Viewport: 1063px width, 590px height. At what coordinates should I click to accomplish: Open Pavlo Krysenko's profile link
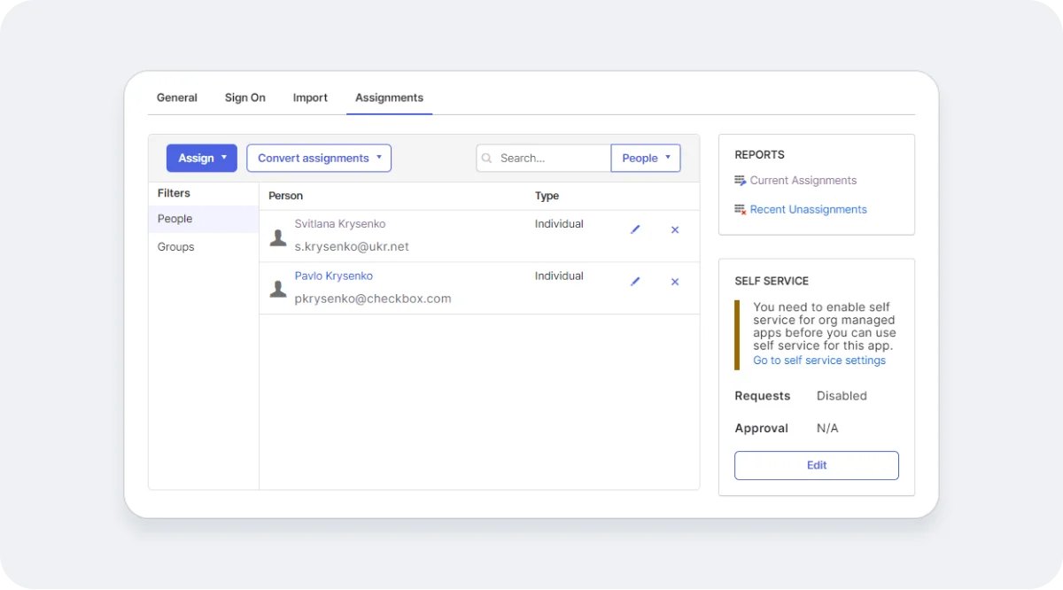click(x=334, y=276)
